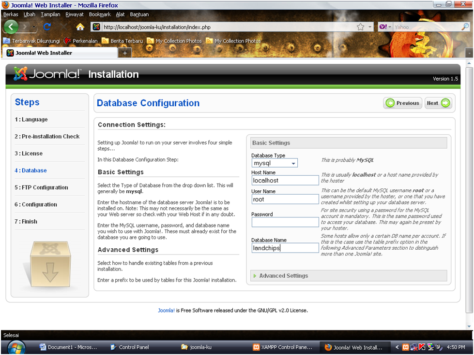Click the Joomla logo in the header
Screen dimensions: 474x355
[x=47, y=73]
